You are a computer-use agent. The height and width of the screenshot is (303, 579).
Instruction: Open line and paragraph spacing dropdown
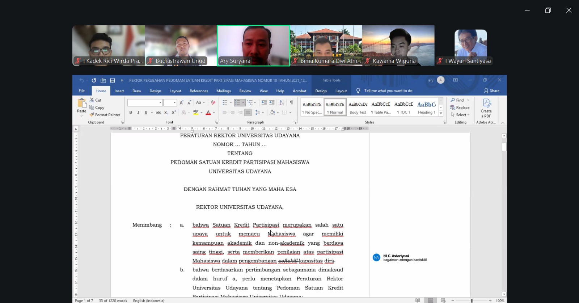[259, 113]
